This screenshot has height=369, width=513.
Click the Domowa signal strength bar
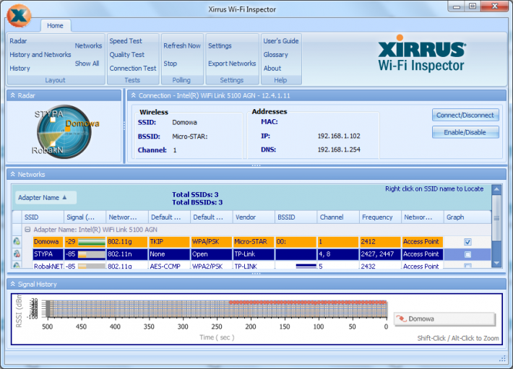91,242
